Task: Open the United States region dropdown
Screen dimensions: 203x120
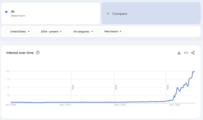Action: click(20, 31)
